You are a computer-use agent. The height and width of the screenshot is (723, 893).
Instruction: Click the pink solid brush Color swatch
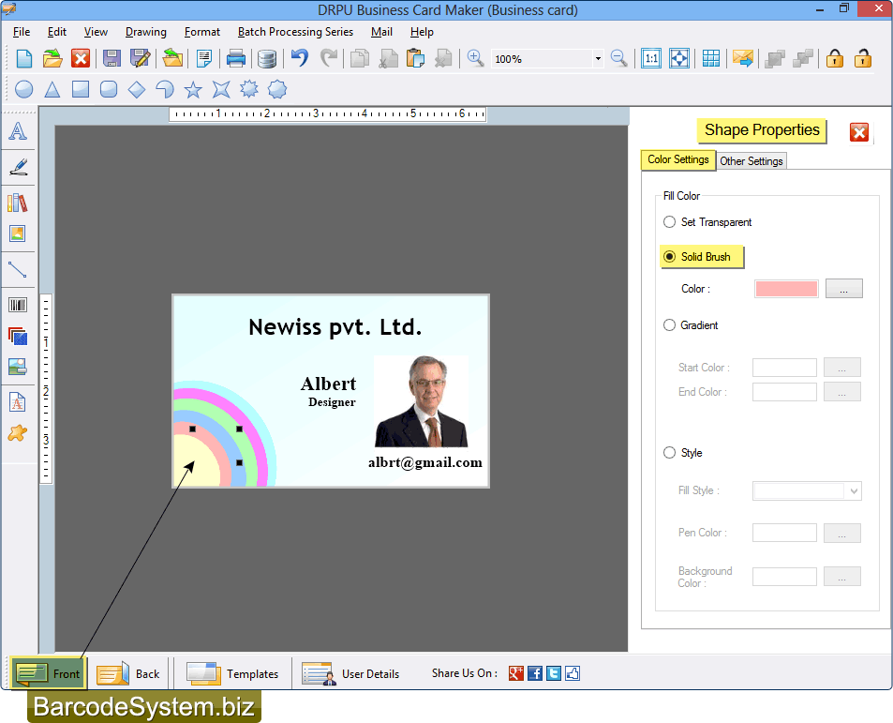[x=786, y=289]
